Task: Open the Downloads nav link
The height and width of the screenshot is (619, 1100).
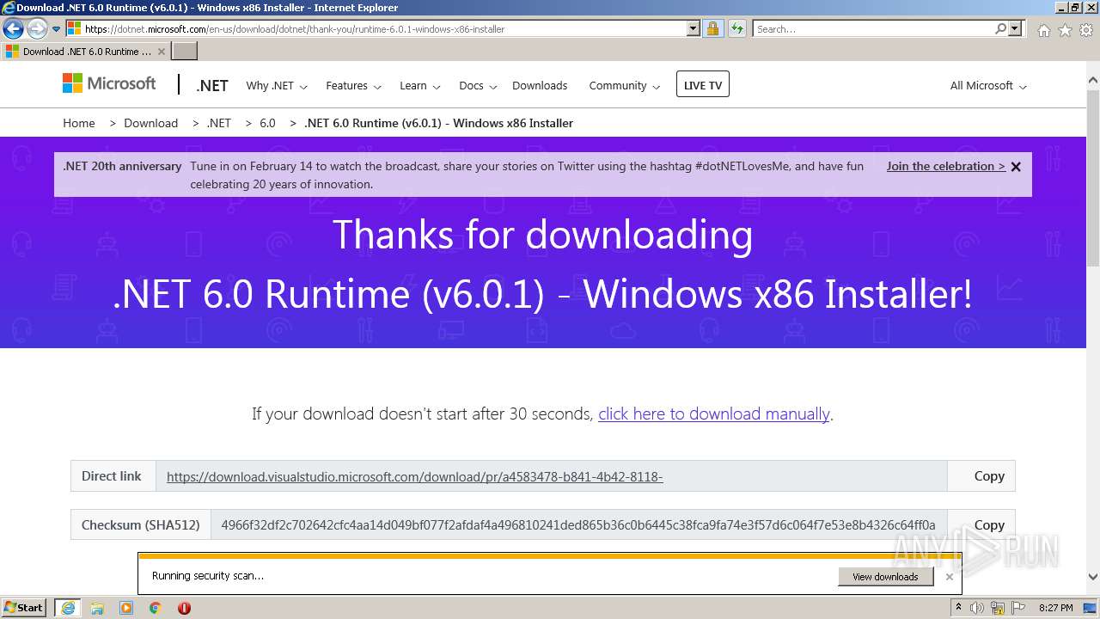Action: click(x=540, y=86)
